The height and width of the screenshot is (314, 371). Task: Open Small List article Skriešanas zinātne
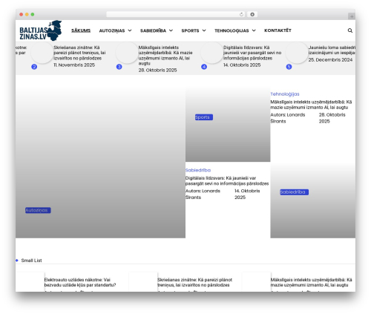tap(194, 282)
